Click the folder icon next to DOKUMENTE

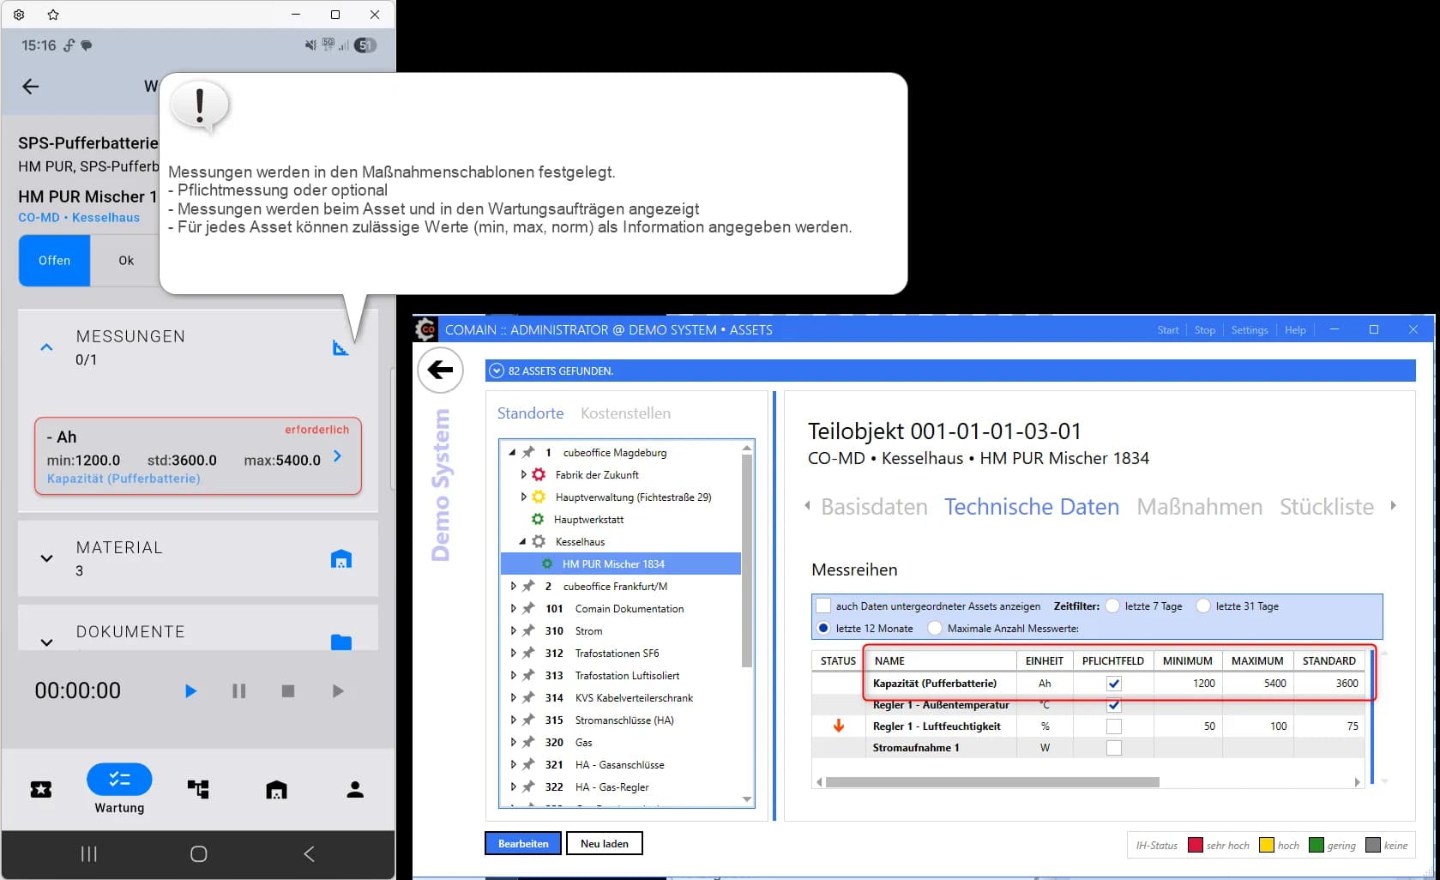(x=341, y=642)
